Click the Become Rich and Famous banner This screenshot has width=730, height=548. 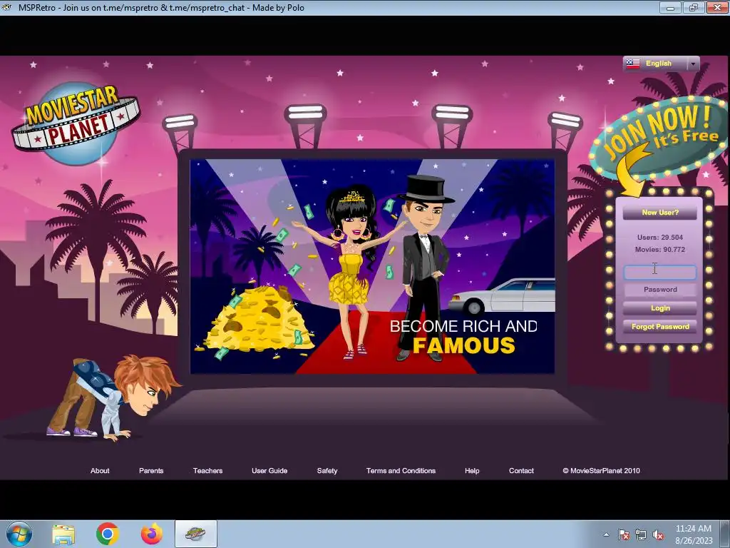(372, 266)
